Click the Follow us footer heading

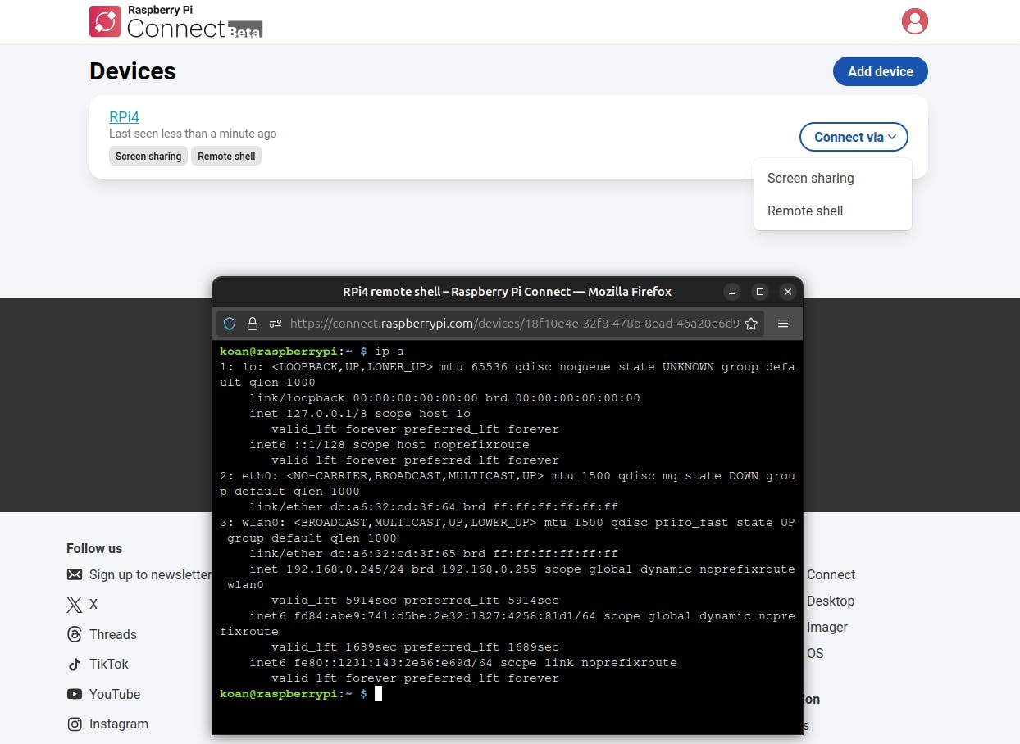click(94, 548)
